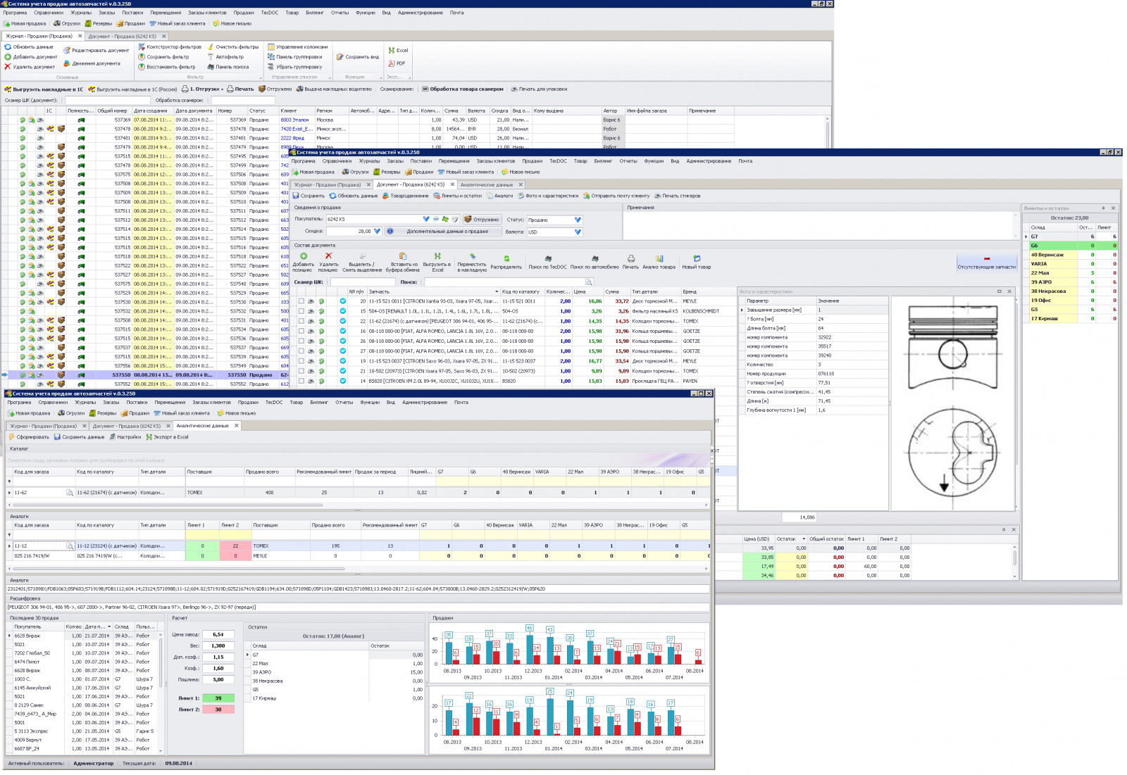The width and height of the screenshot is (1127, 775).
Task: Click red X Удалить документ in journal window
Action: pos(8,67)
